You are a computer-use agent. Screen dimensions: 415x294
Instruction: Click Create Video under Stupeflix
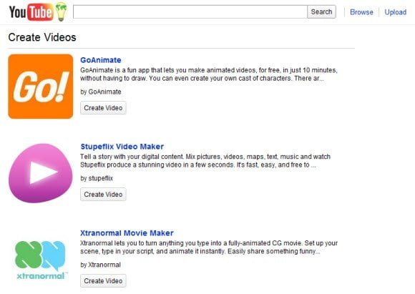103,195
